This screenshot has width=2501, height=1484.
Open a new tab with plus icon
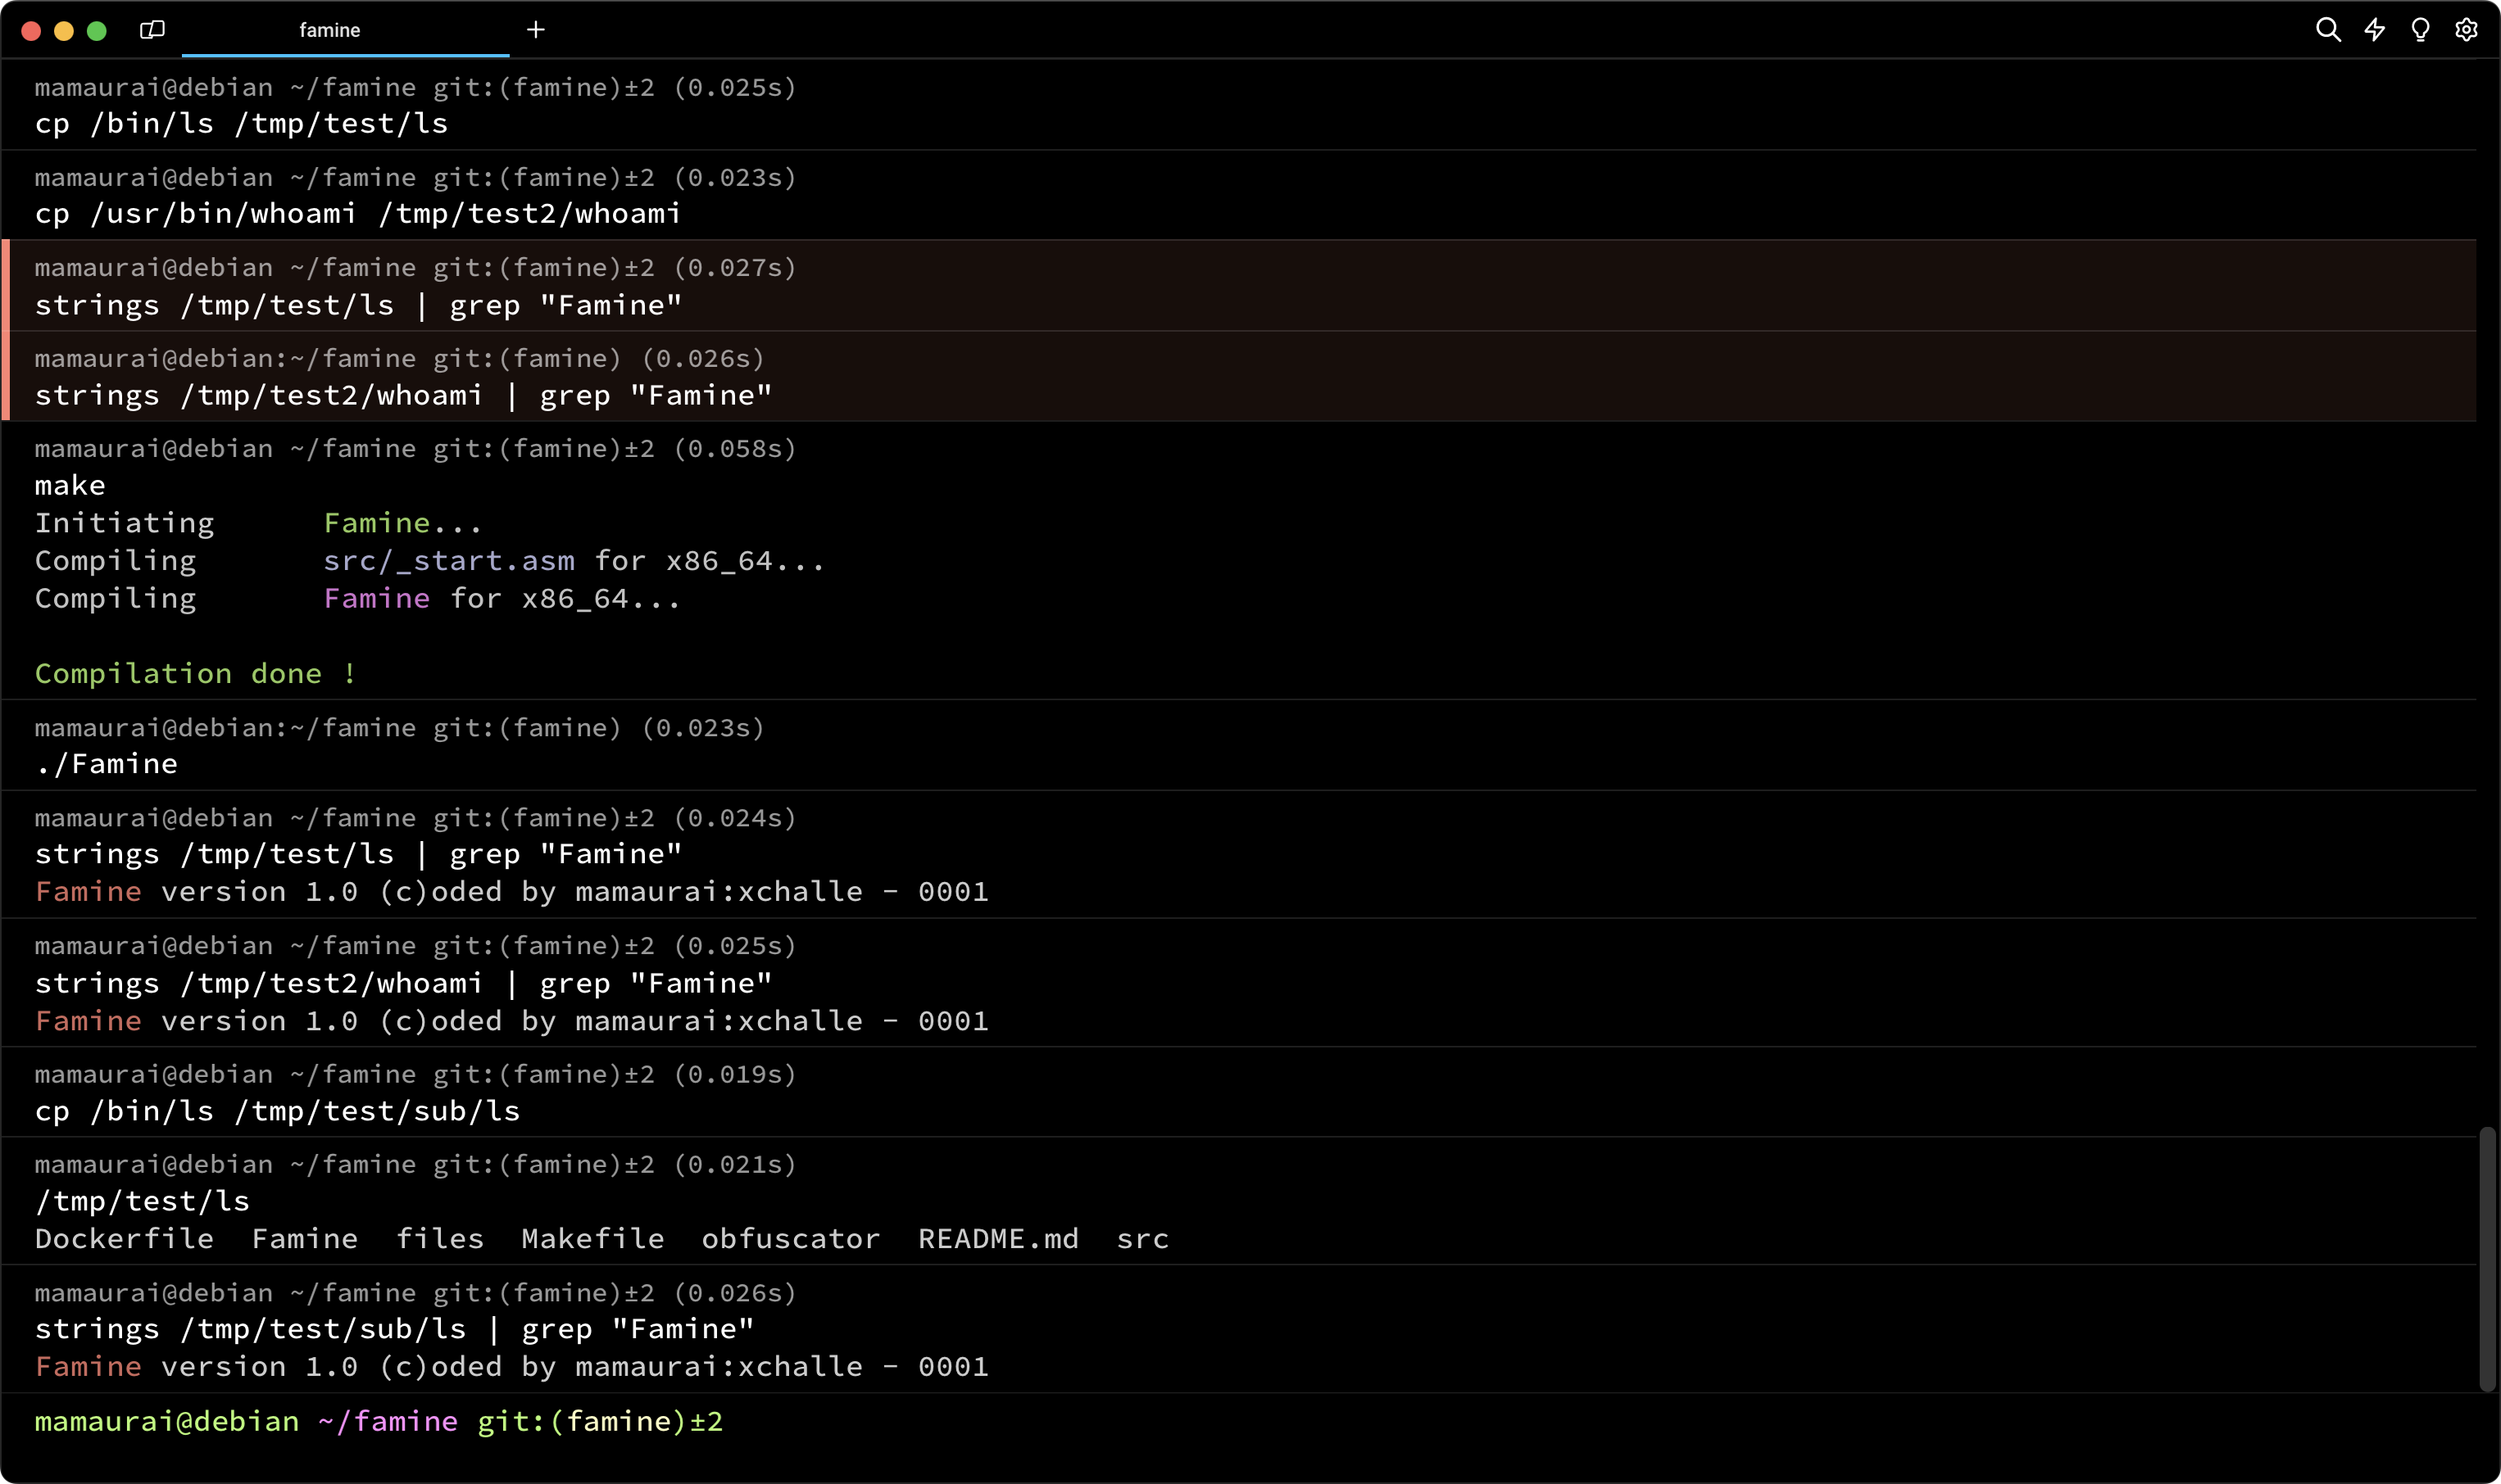536,30
